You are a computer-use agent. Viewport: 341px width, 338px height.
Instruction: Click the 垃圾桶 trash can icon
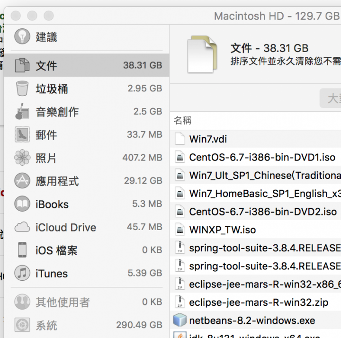pyautogui.click(x=22, y=89)
